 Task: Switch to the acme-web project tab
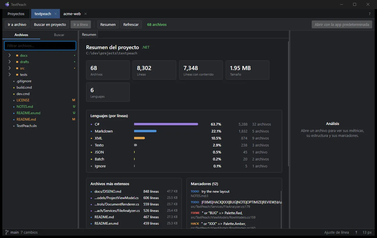pos(72,14)
